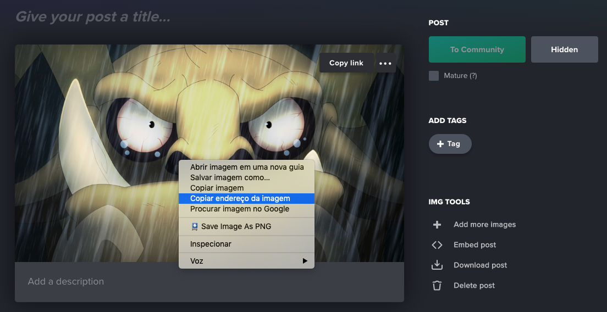
Task: Click the Delete post link
Action: click(474, 285)
